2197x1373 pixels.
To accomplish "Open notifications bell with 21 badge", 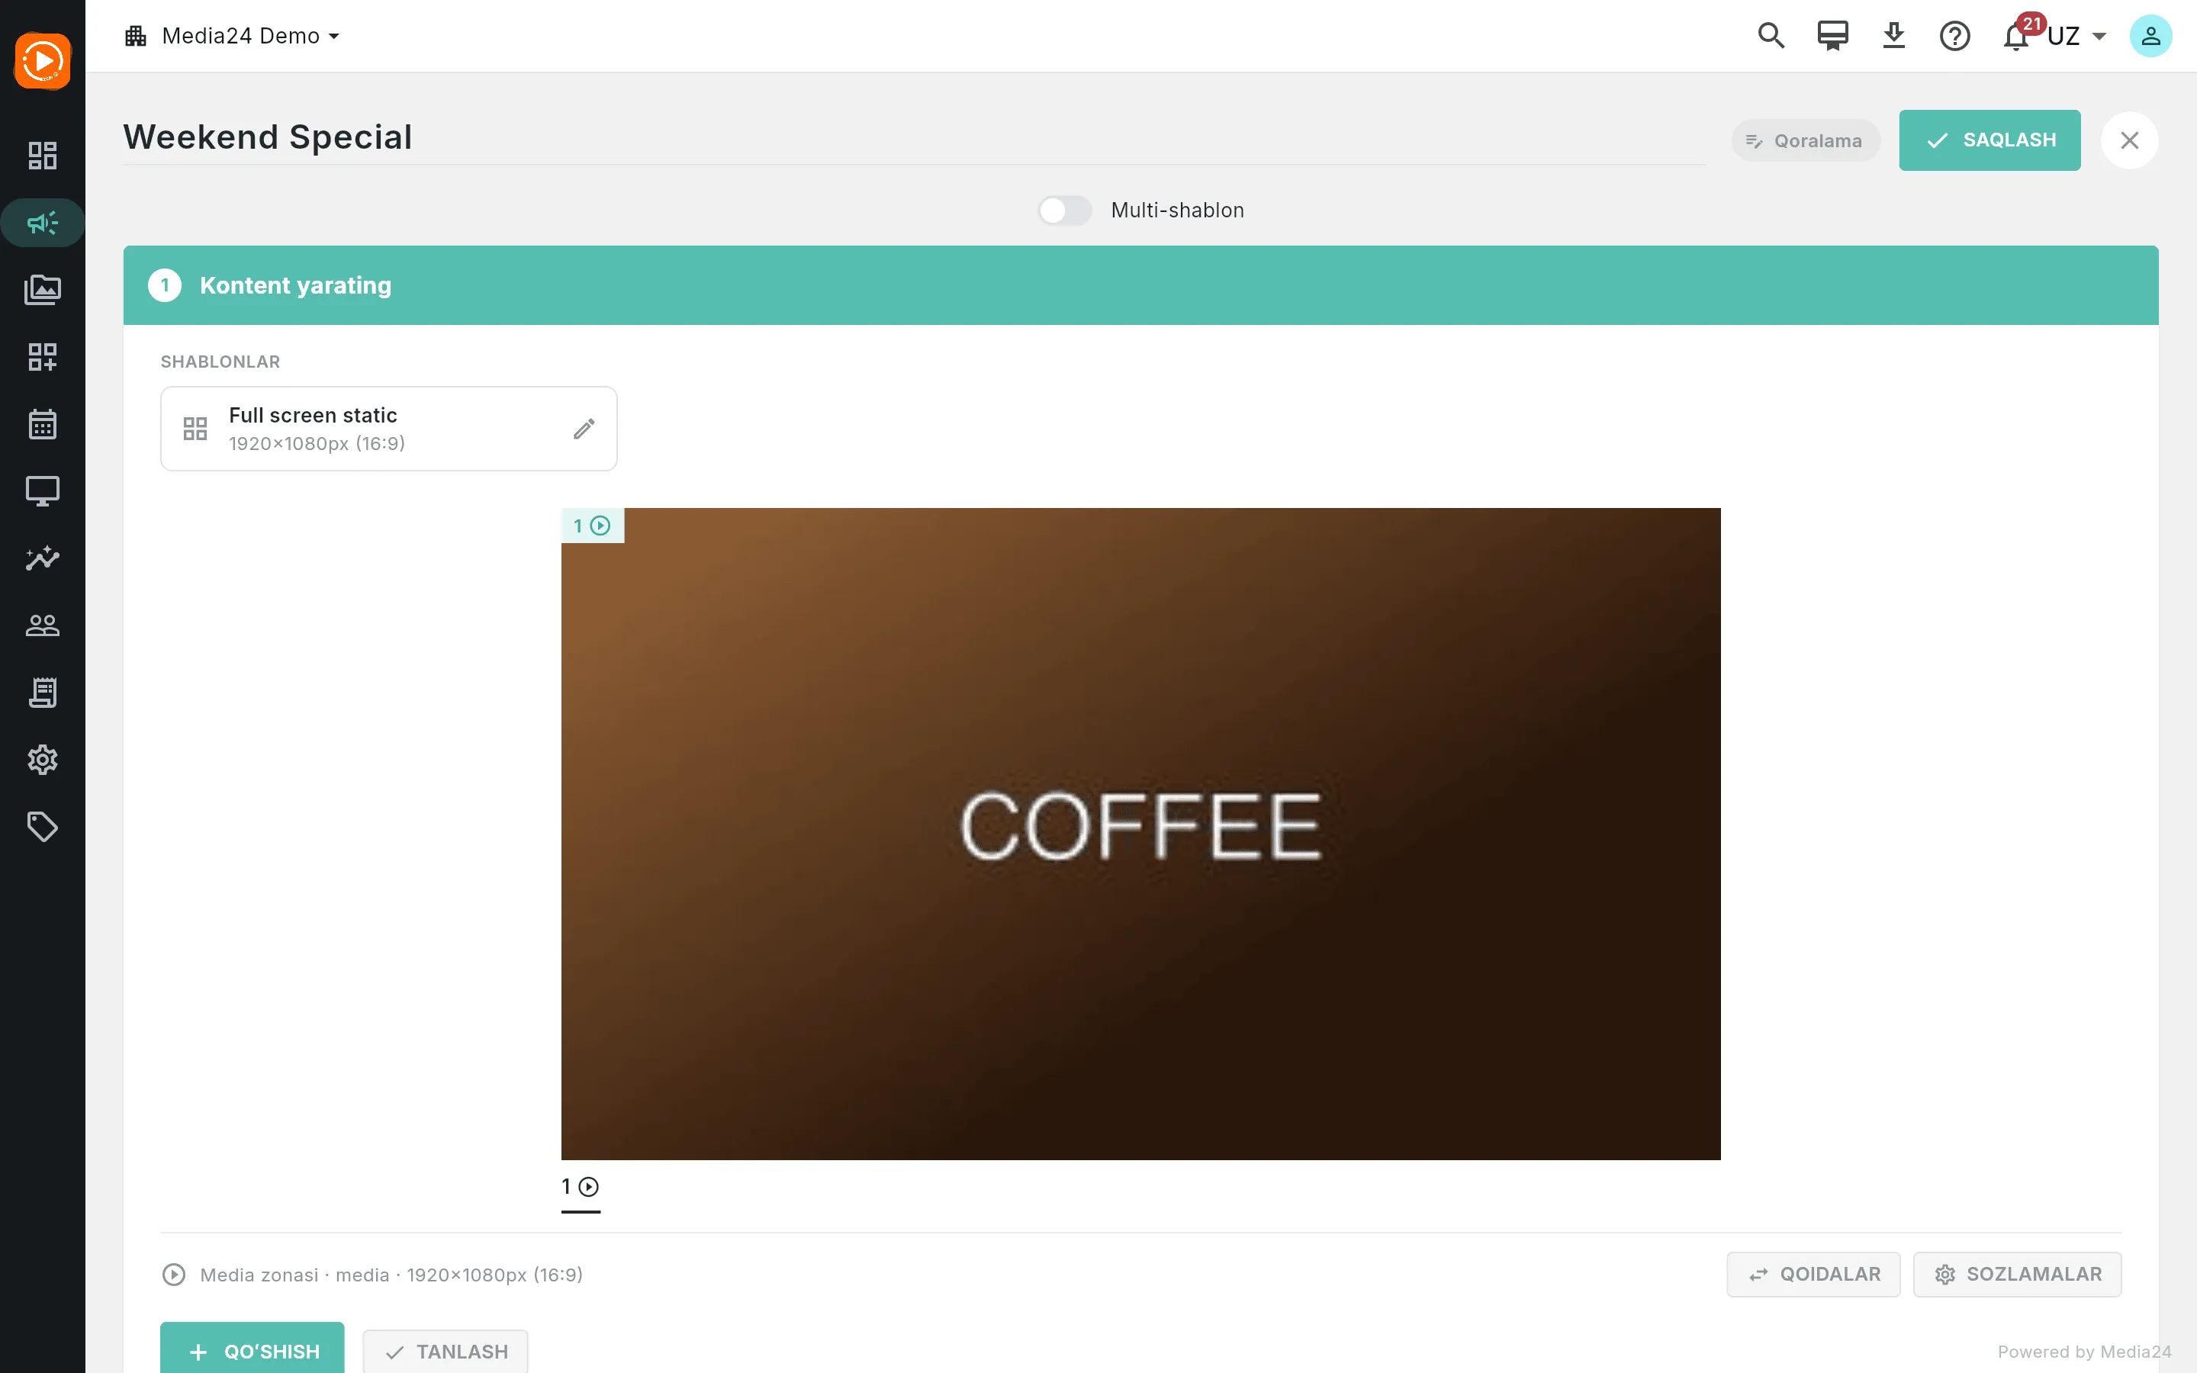I will (2017, 37).
